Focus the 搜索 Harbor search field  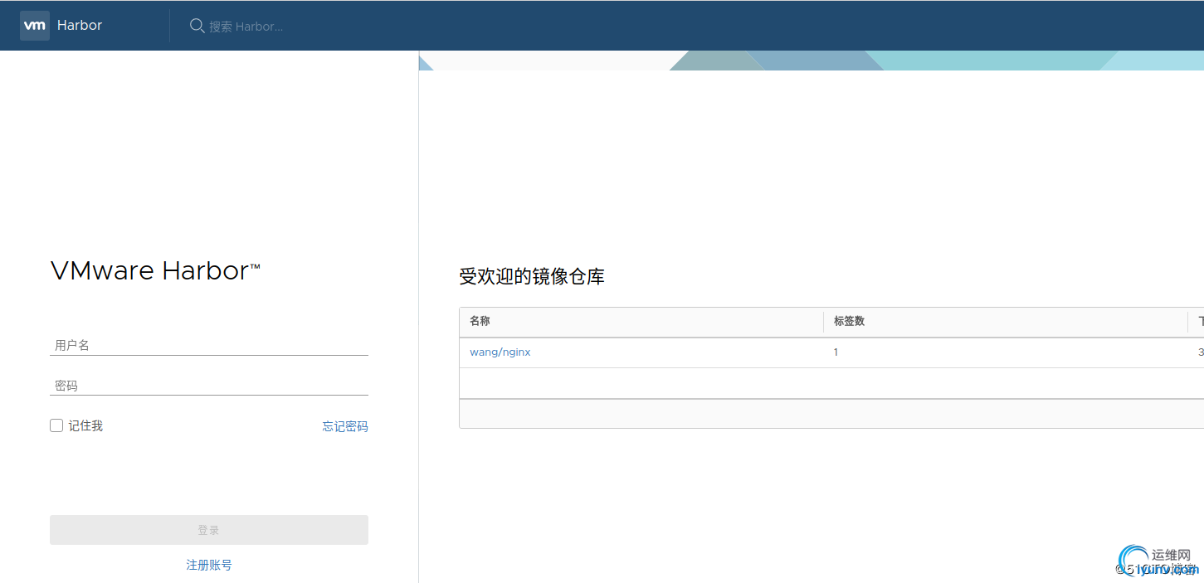(x=246, y=27)
